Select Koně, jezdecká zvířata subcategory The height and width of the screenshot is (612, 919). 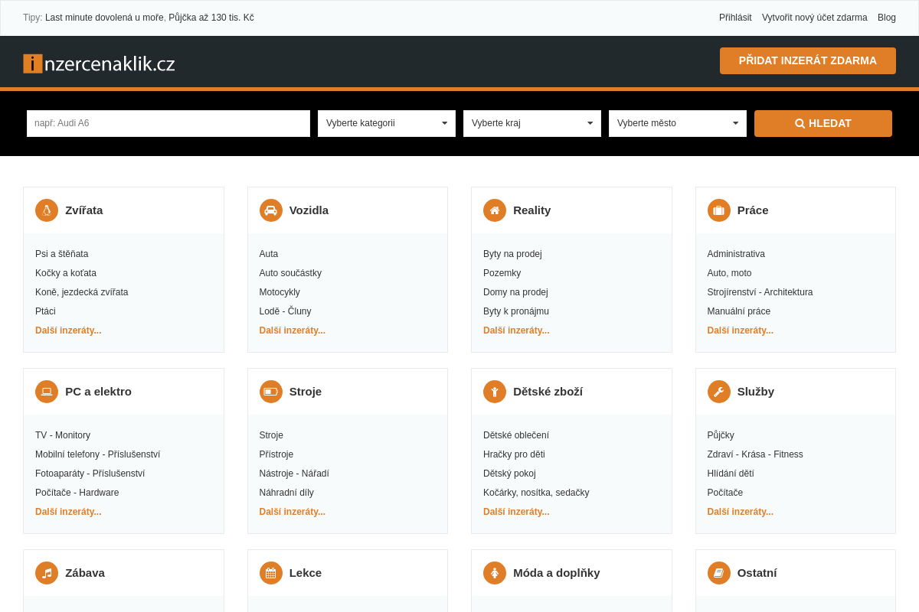pos(82,292)
